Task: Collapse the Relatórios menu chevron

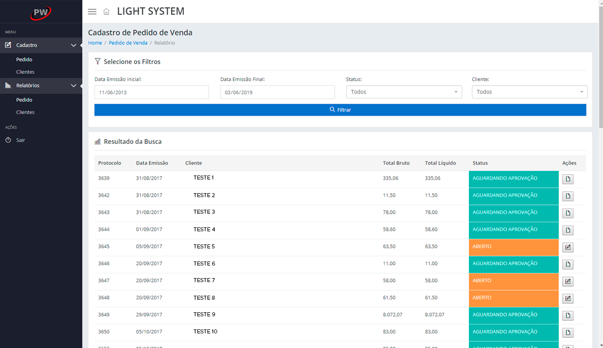Action: [74, 85]
